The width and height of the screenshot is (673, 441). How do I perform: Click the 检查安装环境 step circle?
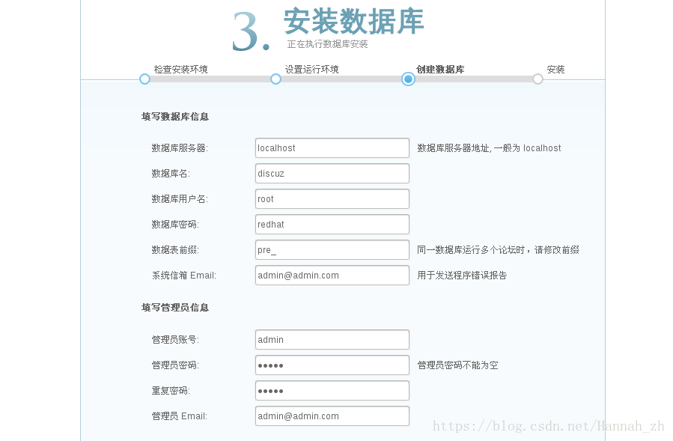click(x=144, y=79)
